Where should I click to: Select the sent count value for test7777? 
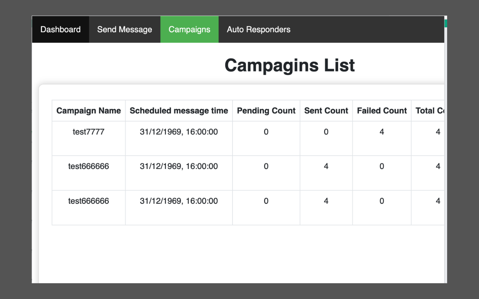326,132
